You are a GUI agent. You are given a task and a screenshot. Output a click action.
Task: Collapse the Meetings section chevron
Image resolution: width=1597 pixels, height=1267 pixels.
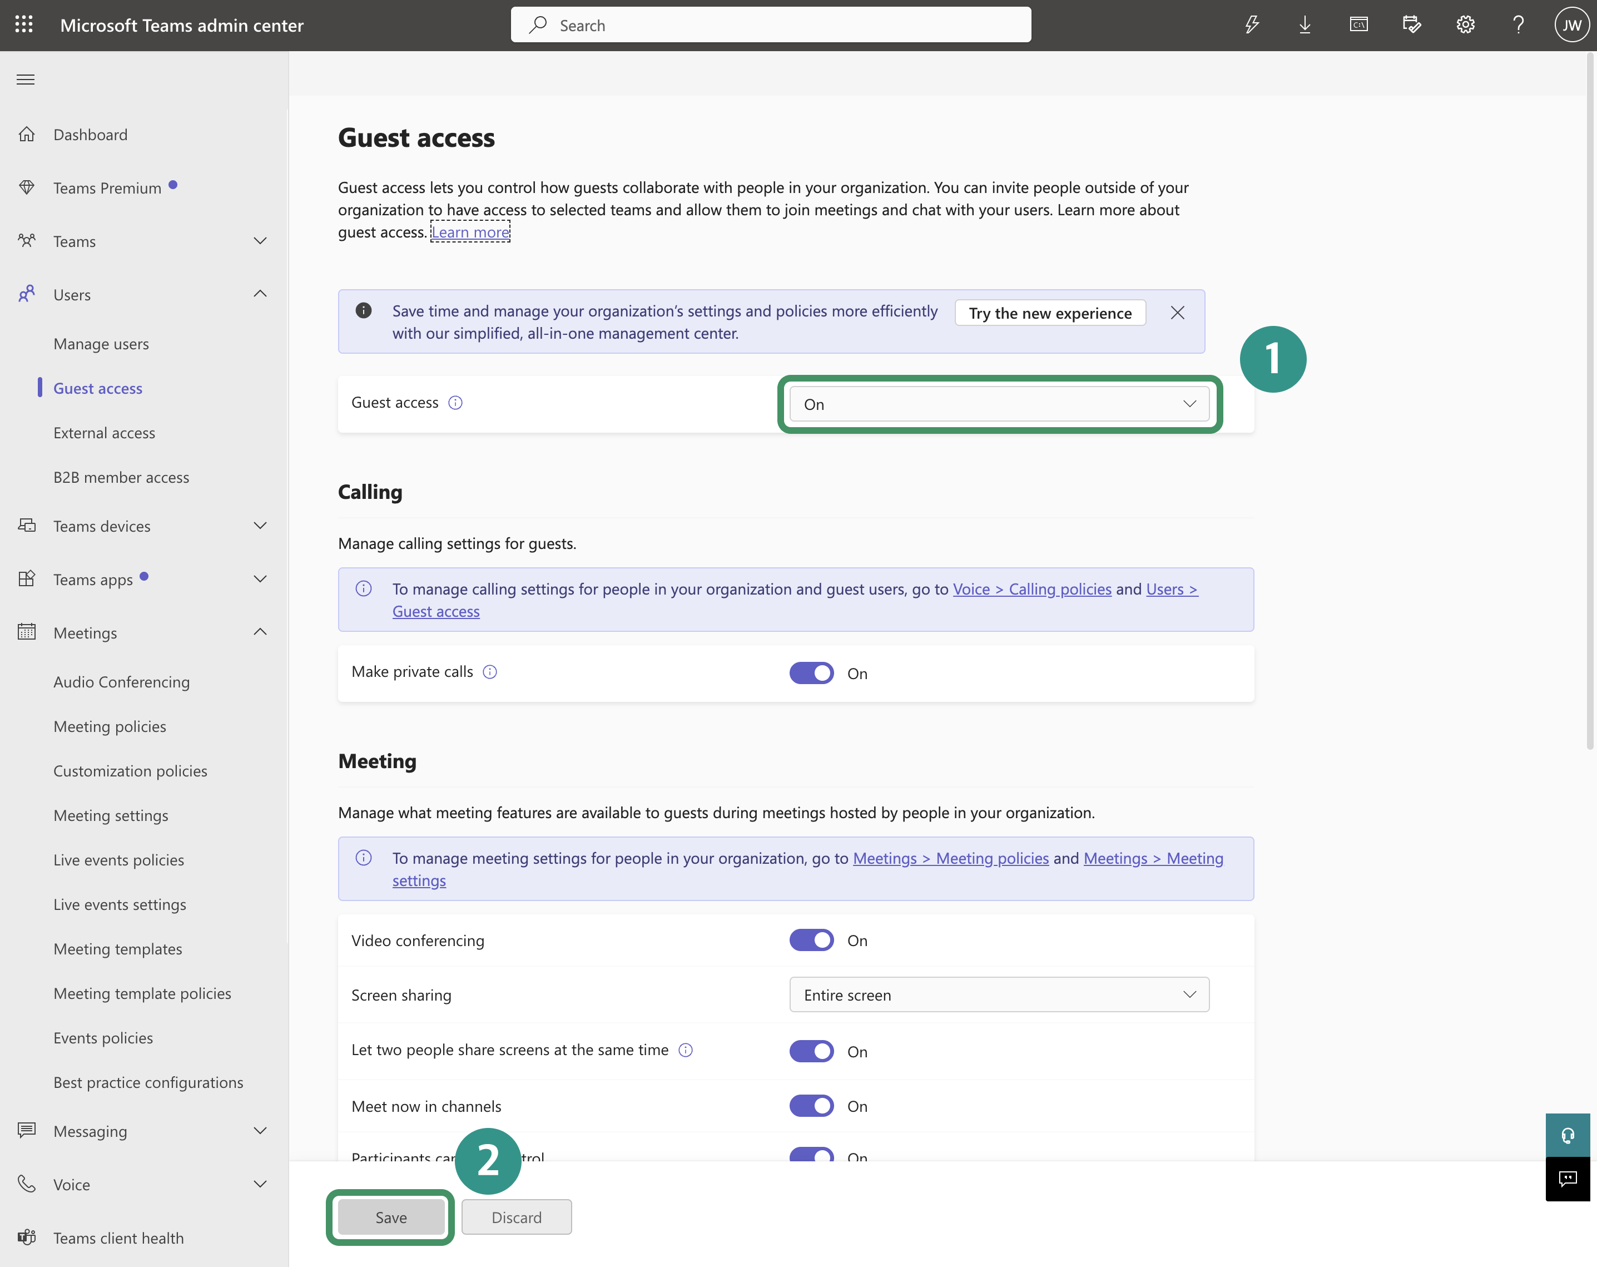tap(260, 632)
